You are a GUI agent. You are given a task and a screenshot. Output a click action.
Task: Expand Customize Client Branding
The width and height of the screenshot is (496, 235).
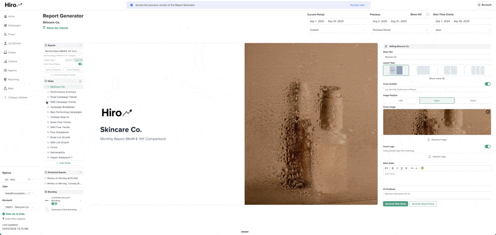[x=63, y=210]
